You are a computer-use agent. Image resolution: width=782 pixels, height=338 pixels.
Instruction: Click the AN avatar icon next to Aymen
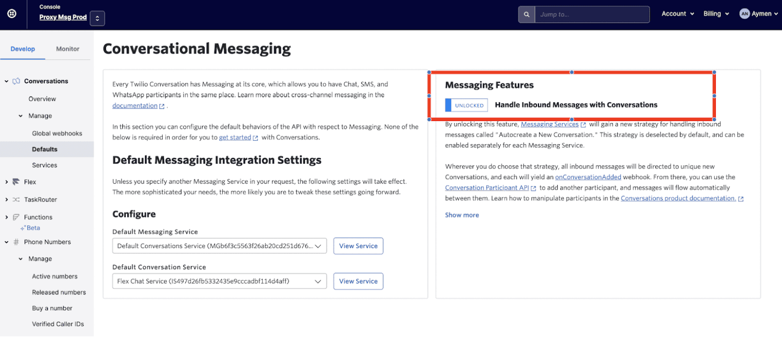744,14
